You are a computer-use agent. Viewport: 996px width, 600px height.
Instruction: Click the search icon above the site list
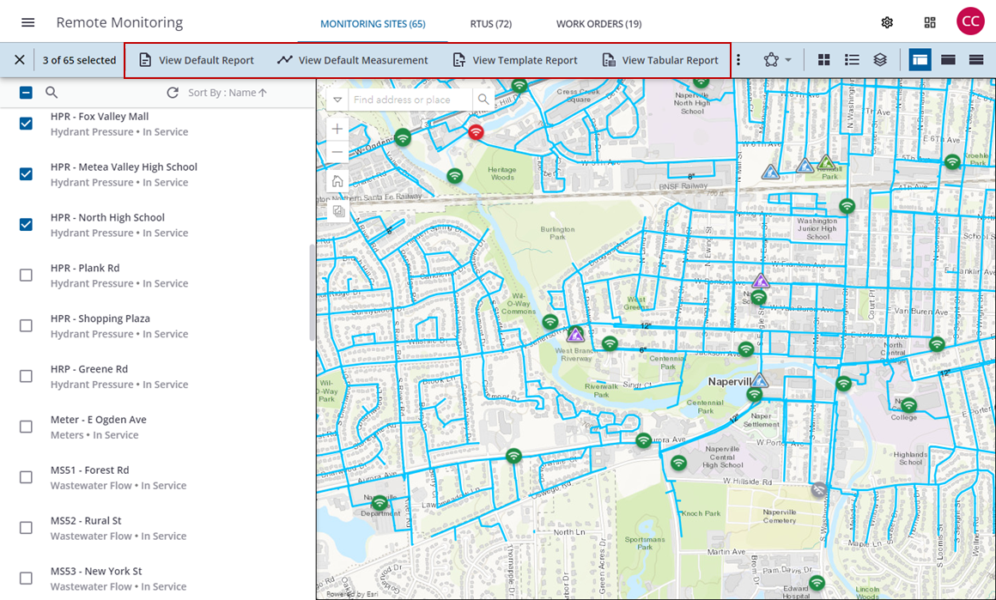tap(52, 93)
